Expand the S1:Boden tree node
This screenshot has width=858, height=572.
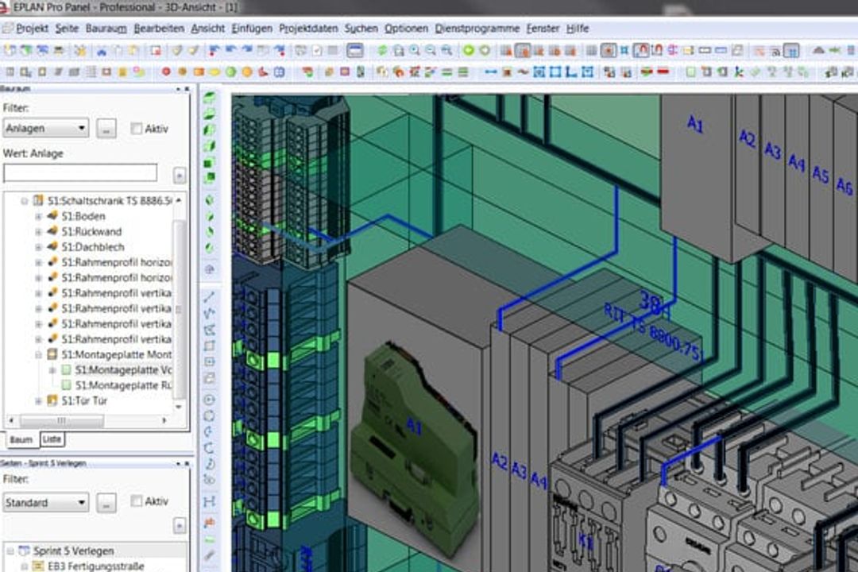[38, 216]
